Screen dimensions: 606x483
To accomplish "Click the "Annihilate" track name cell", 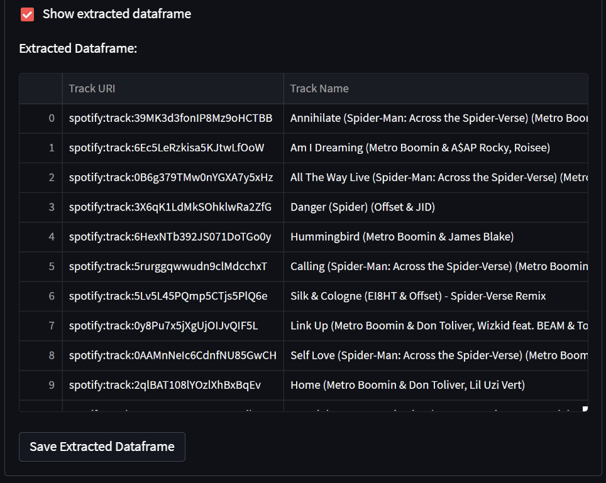I will (x=434, y=118).
